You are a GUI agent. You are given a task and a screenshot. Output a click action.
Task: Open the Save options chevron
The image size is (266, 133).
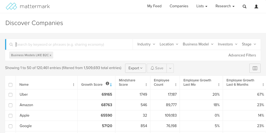(x=170, y=68)
